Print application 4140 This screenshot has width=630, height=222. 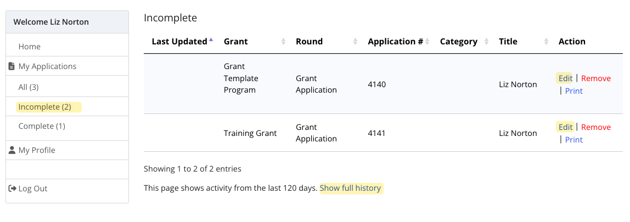point(573,91)
